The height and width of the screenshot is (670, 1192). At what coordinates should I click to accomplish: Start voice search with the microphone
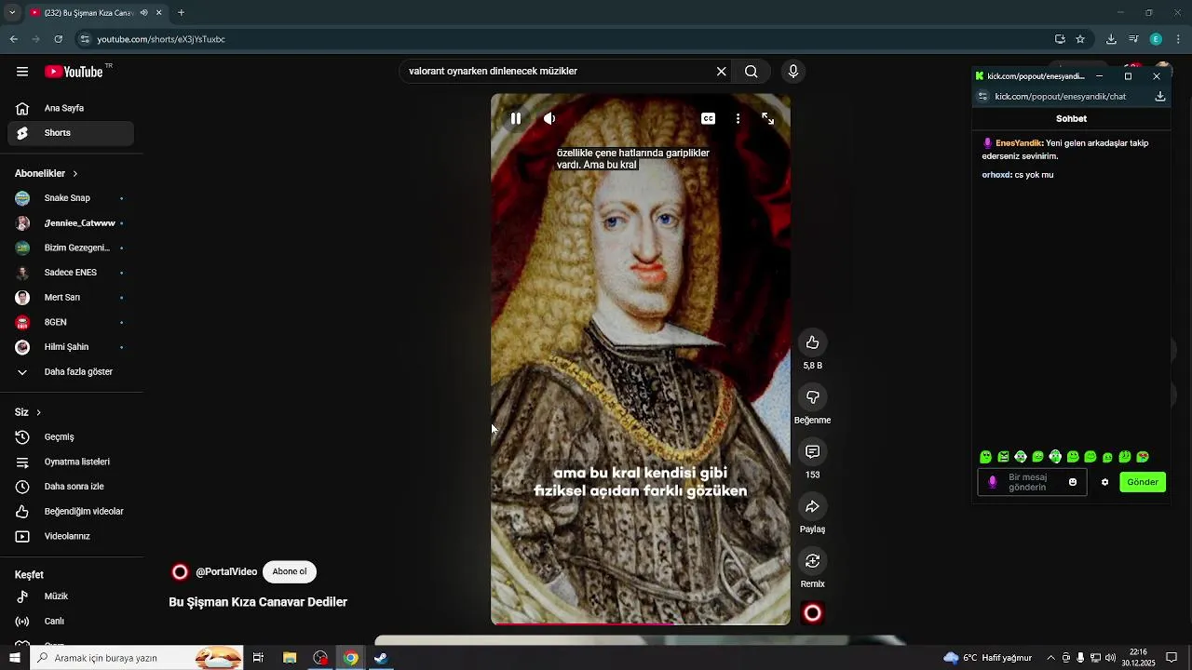793,72
